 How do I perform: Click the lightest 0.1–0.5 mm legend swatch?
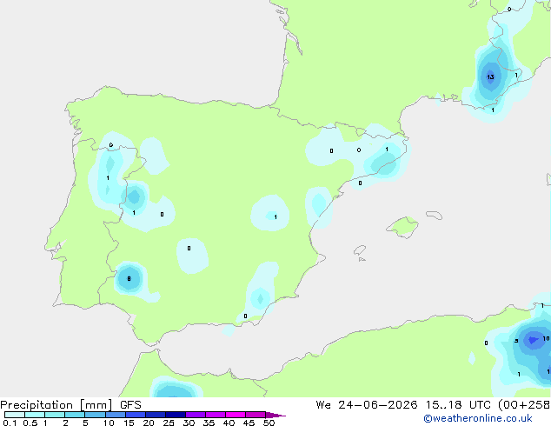[15, 415]
